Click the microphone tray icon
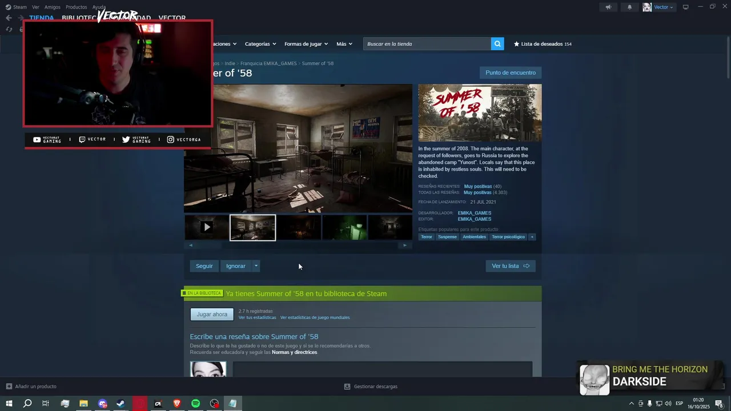 650,404
